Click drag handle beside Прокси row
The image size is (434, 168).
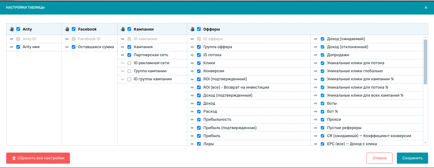pos(316,120)
